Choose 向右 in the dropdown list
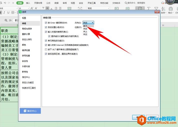178x127 pixels. (88, 29)
